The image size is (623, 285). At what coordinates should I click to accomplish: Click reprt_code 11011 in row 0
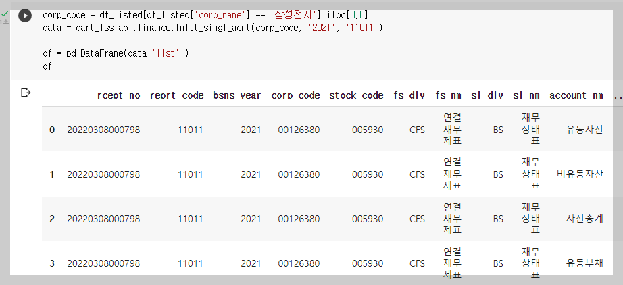[x=191, y=130]
